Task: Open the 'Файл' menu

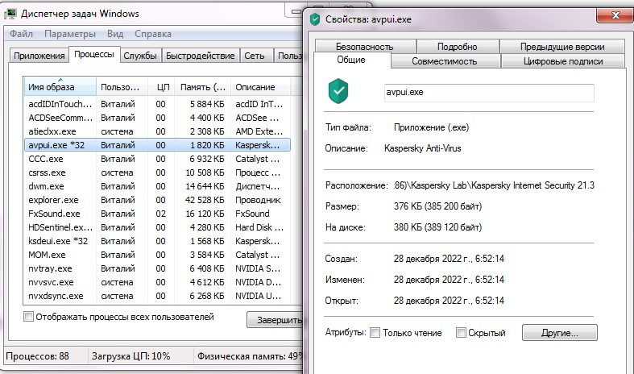Action: pyautogui.click(x=22, y=34)
